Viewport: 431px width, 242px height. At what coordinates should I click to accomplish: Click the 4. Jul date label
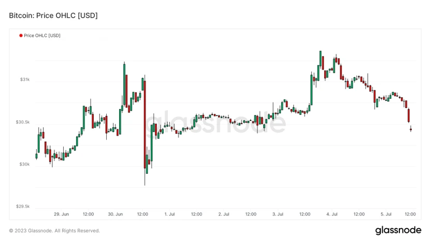(332, 214)
